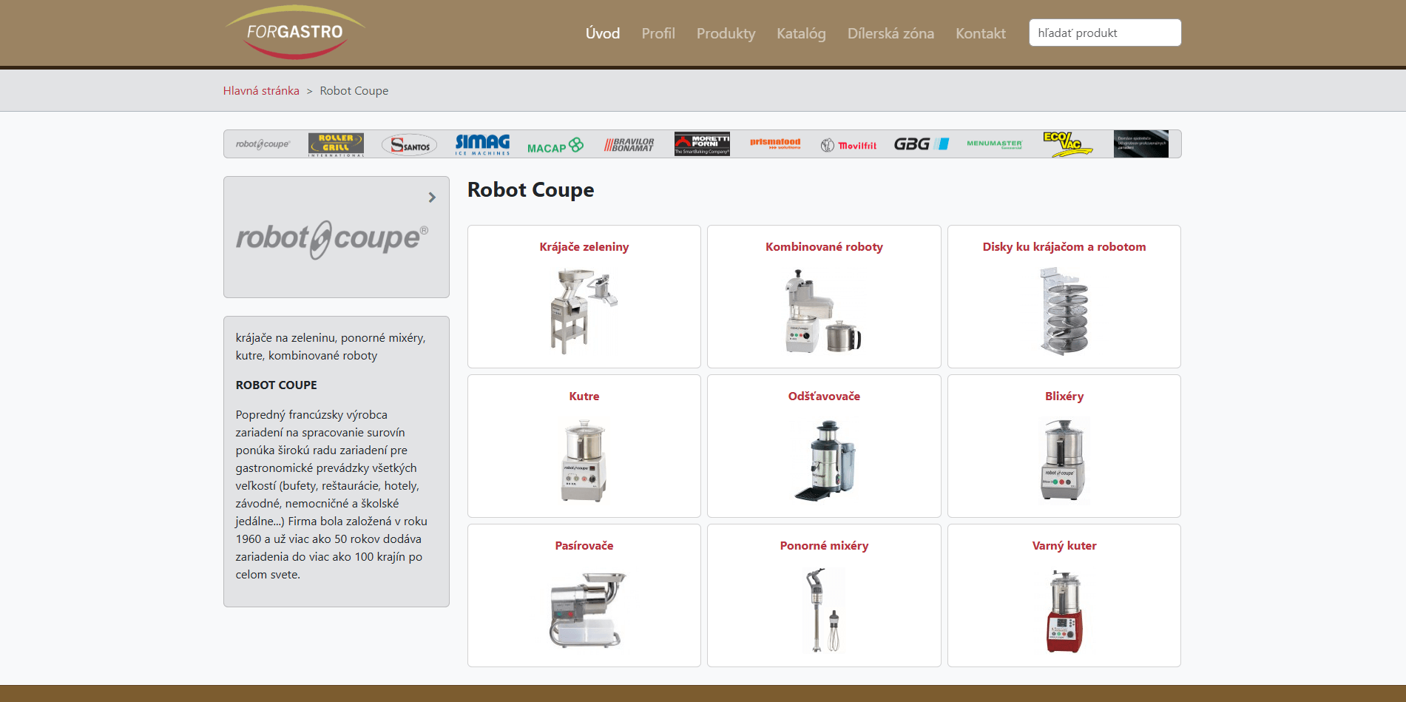Click Robot Coupe breadcrumb text
The image size is (1406, 702).
point(354,91)
